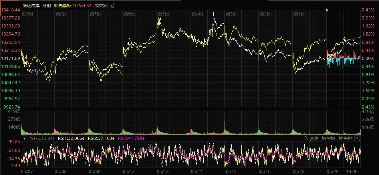Click the 1.22% red right axis label
The width and height of the screenshot is (379, 175).
(368, 34)
